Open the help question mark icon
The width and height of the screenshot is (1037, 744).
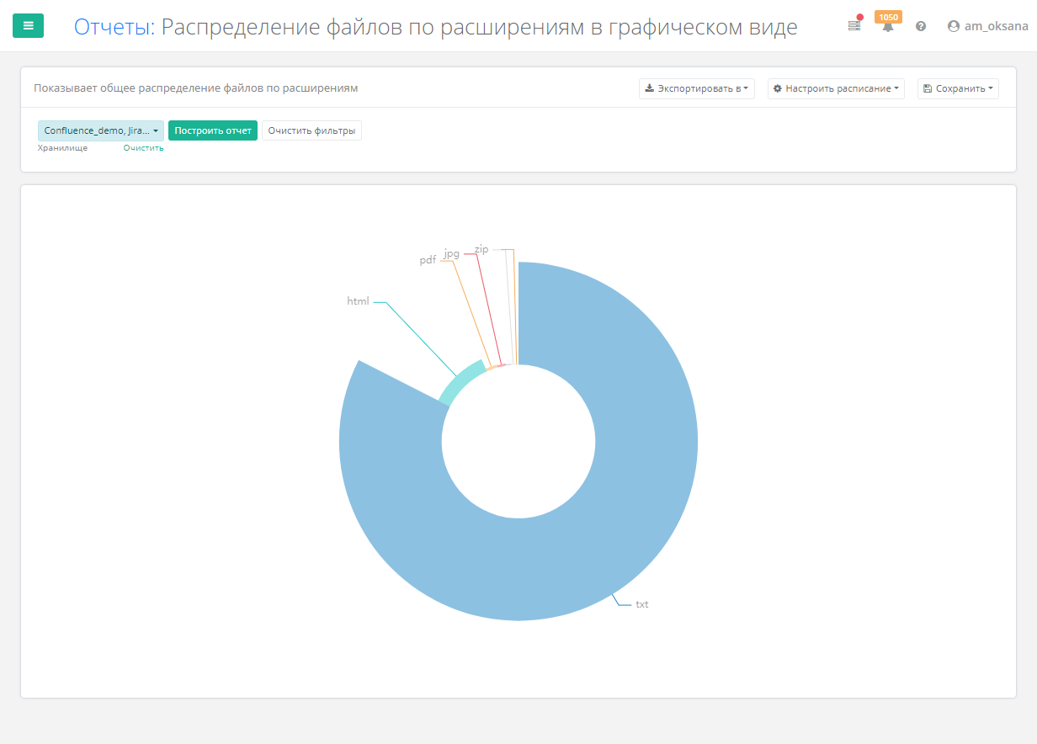921,26
